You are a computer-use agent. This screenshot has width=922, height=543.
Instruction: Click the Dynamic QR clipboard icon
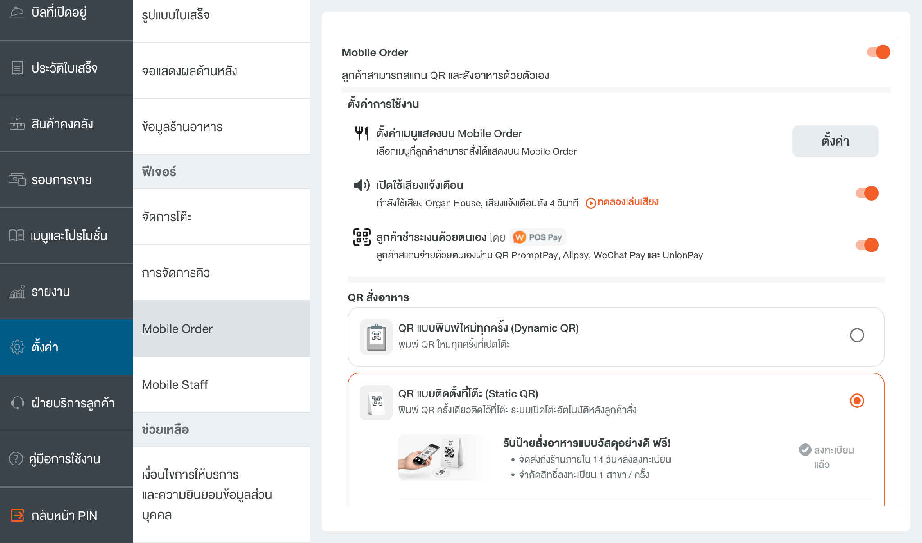(x=376, y=337)
